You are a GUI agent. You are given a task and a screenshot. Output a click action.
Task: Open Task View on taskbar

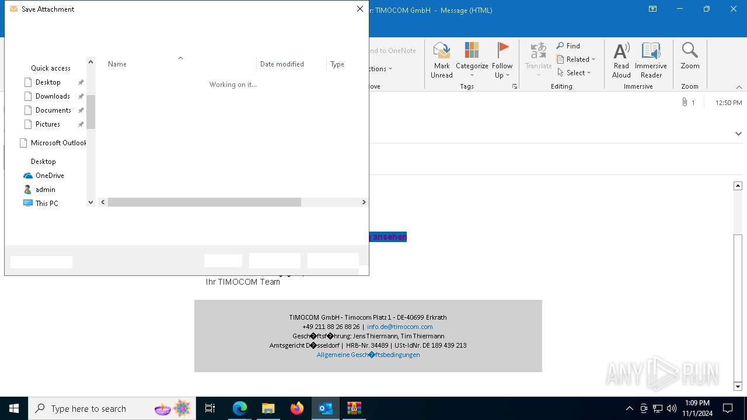click(x=210, y=408)
